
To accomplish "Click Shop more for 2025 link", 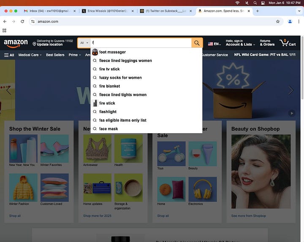I will click(x=97, y=216).
